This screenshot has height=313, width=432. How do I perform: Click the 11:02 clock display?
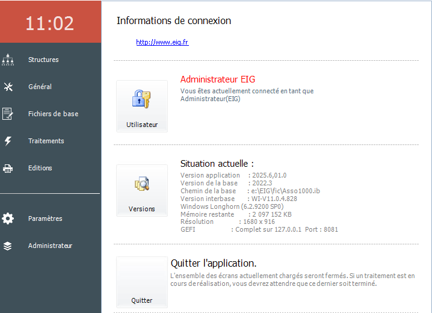coord(49,23)
